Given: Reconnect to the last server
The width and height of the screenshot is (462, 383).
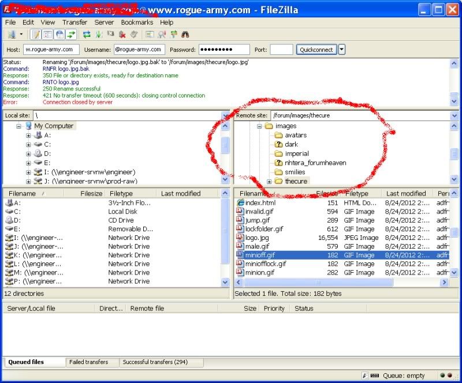Looking at the screenshot, I should tap(134, 35).
